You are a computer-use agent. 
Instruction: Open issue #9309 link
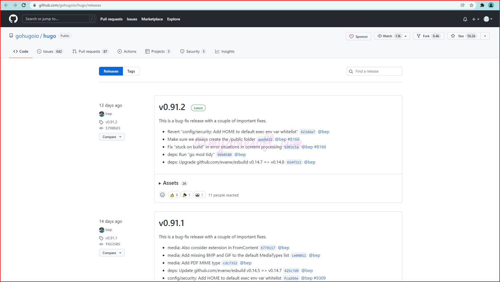(x=320, y=278)
